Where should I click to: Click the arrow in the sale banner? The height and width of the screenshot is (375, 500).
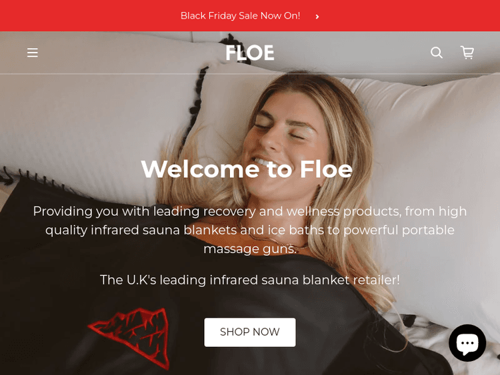317,17
